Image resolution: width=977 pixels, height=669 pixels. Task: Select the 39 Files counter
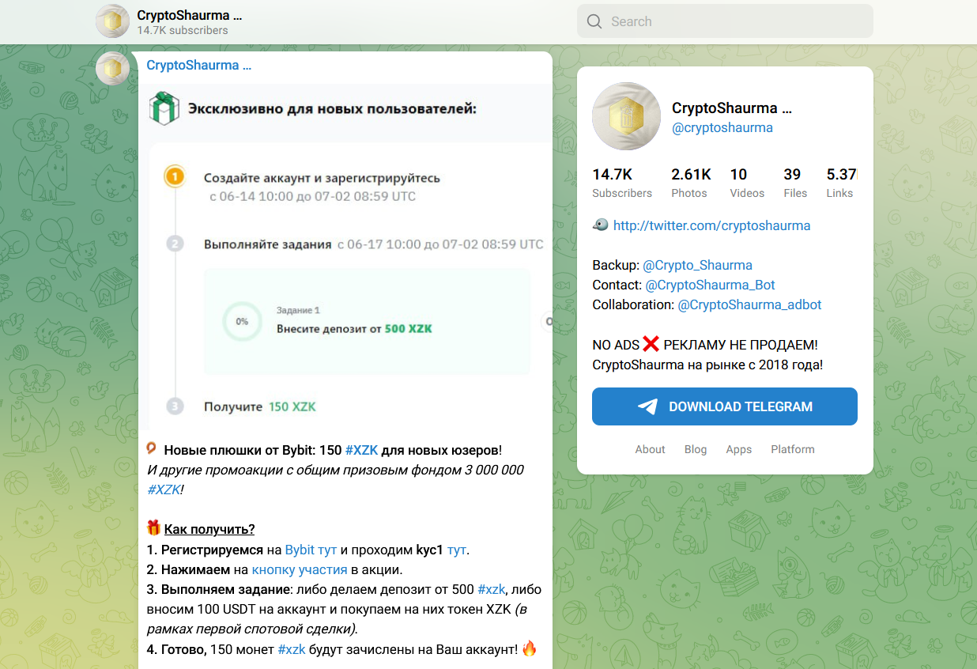[795, 183]
